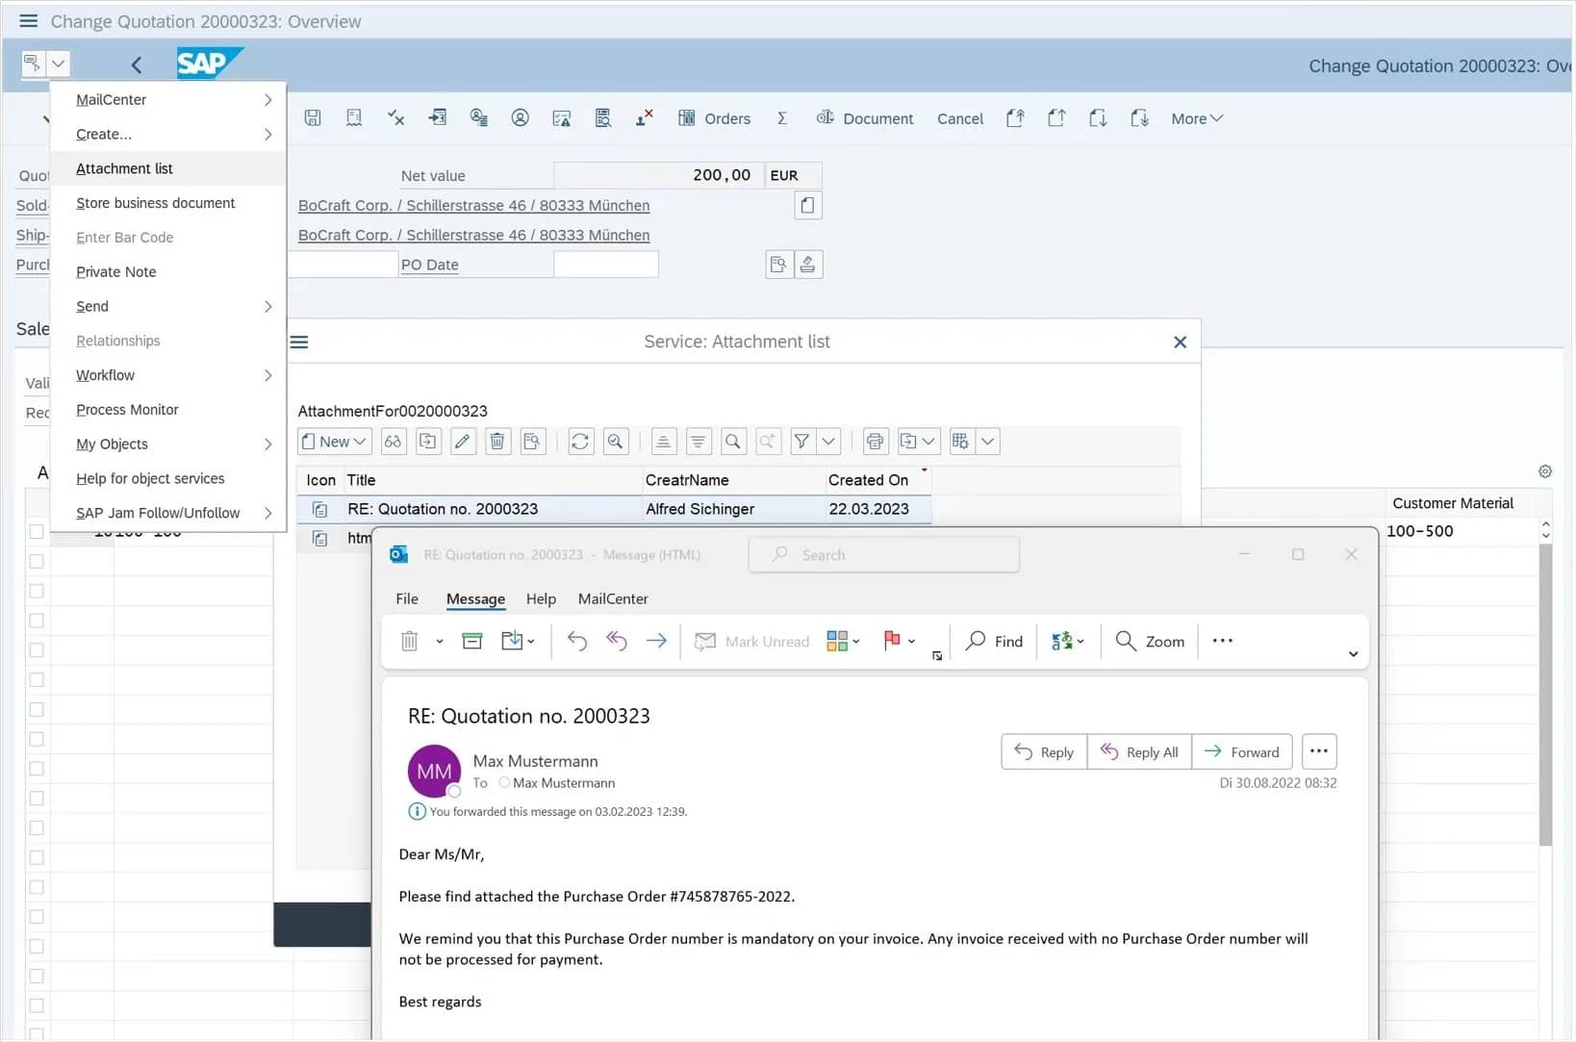Click Find in the Outlook ribbon

995,641
